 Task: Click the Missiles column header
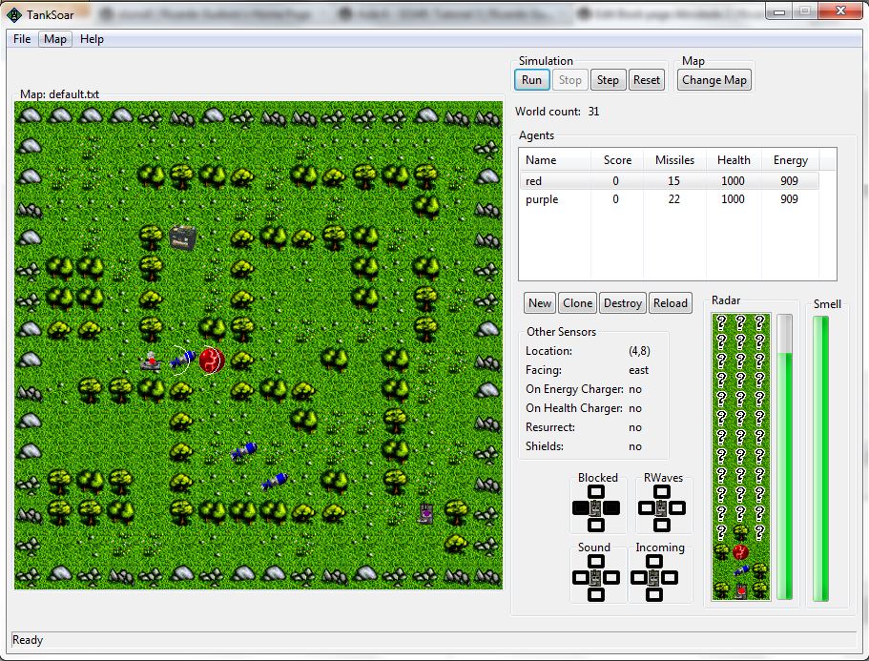[674, 160]
